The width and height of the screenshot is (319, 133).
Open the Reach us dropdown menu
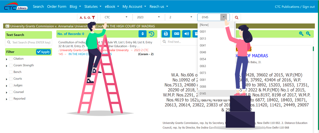[159, 6]
